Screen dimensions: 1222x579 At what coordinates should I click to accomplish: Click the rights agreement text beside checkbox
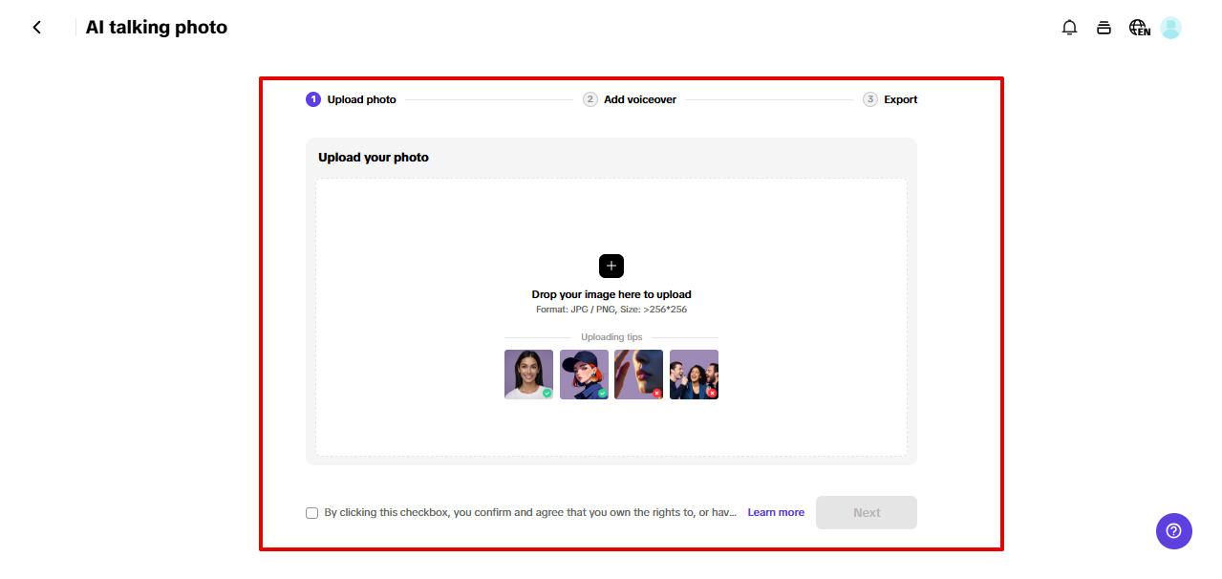[x=530, y=513]
